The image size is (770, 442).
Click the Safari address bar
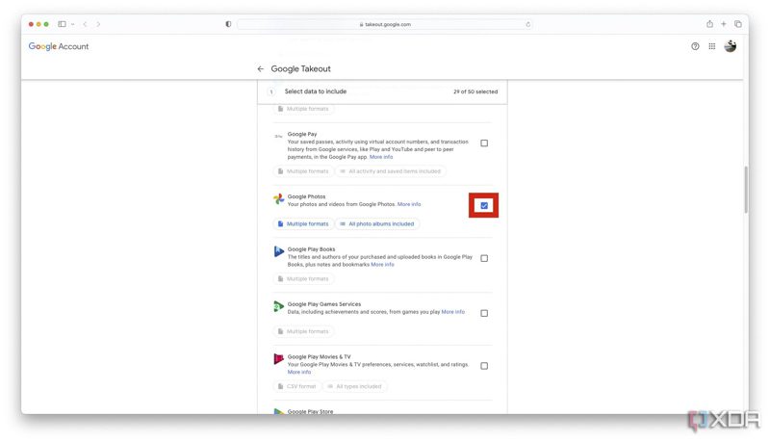(x=384, y=24)
